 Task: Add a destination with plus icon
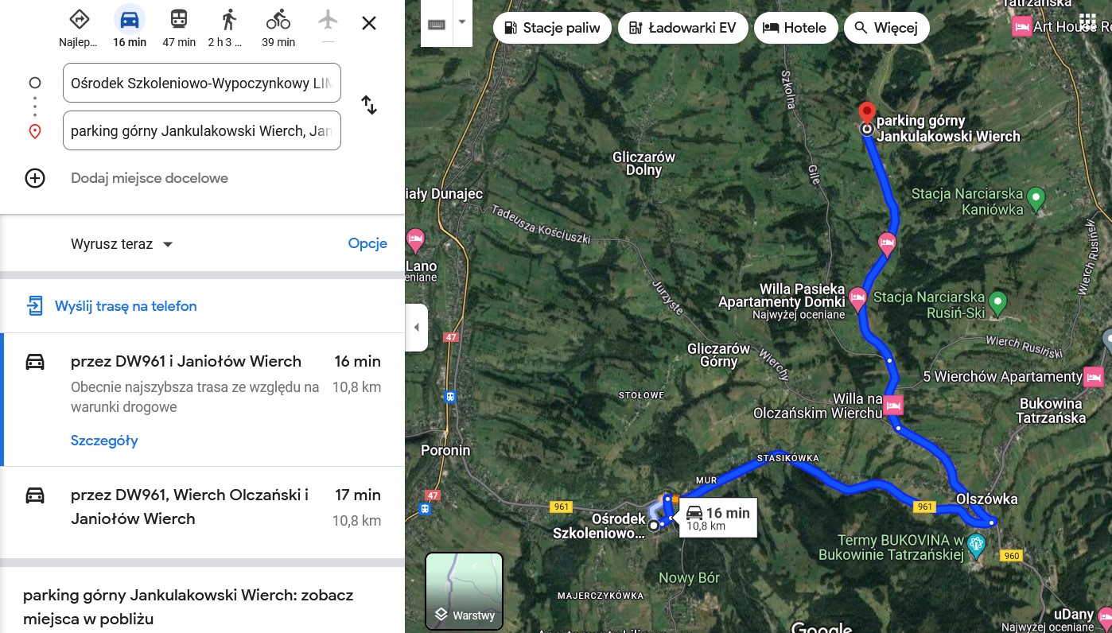[x=35, y=178]
